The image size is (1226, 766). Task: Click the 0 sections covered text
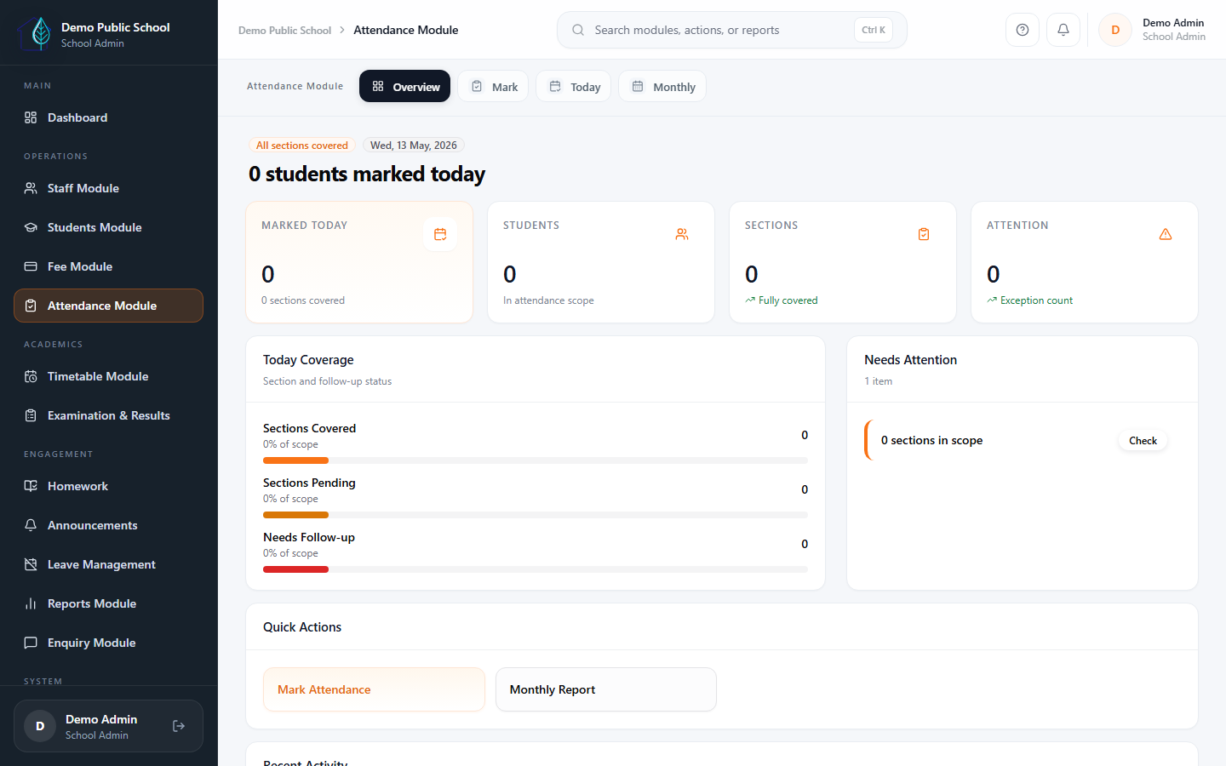(x=303, y=300)
